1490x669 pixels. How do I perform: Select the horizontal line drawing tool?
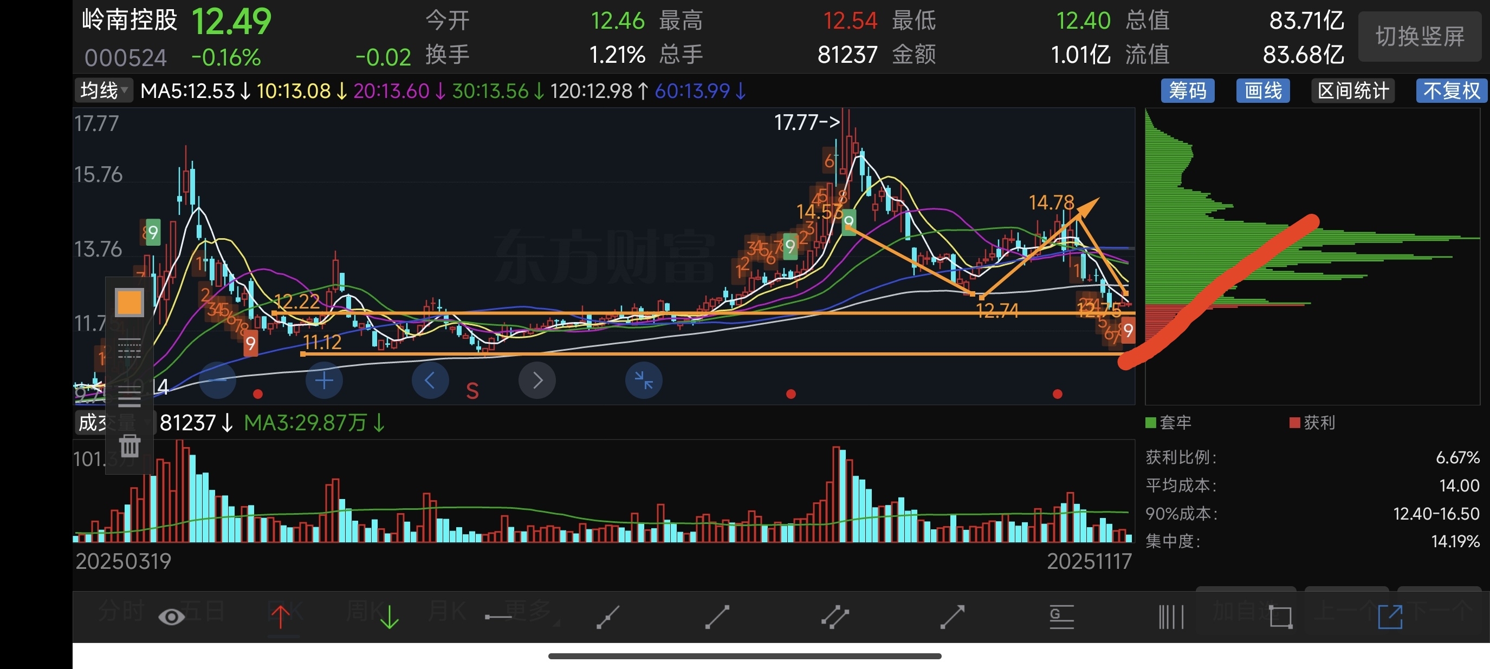click(498, 617)
